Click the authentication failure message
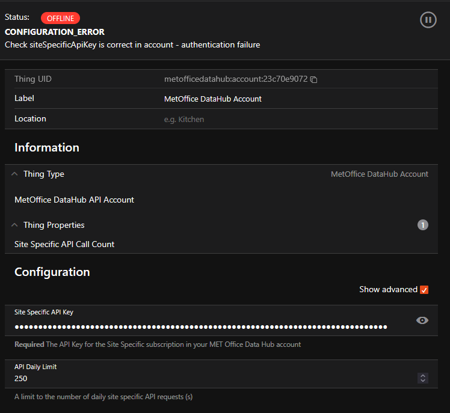 [132, 44]
